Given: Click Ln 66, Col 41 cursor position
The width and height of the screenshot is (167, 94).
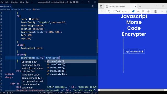Looking at the screenshot, I should 42,93.
